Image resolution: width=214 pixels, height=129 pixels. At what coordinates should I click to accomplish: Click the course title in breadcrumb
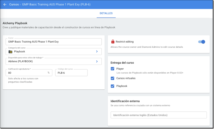pyautogui.click(x=56, y=5)
